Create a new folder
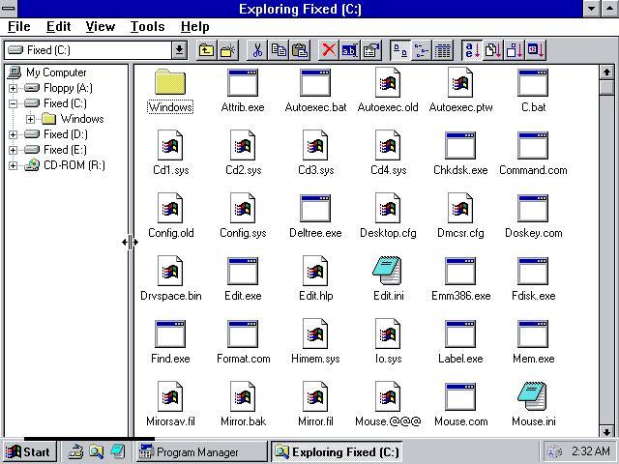The height and width of the screenshot is (464, 619). (x=228, y=50)
